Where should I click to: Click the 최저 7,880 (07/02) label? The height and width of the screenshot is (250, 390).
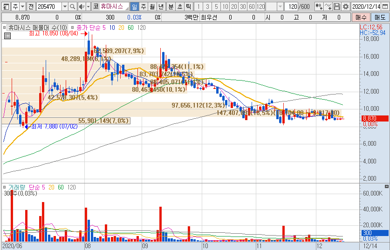[55, 127]
